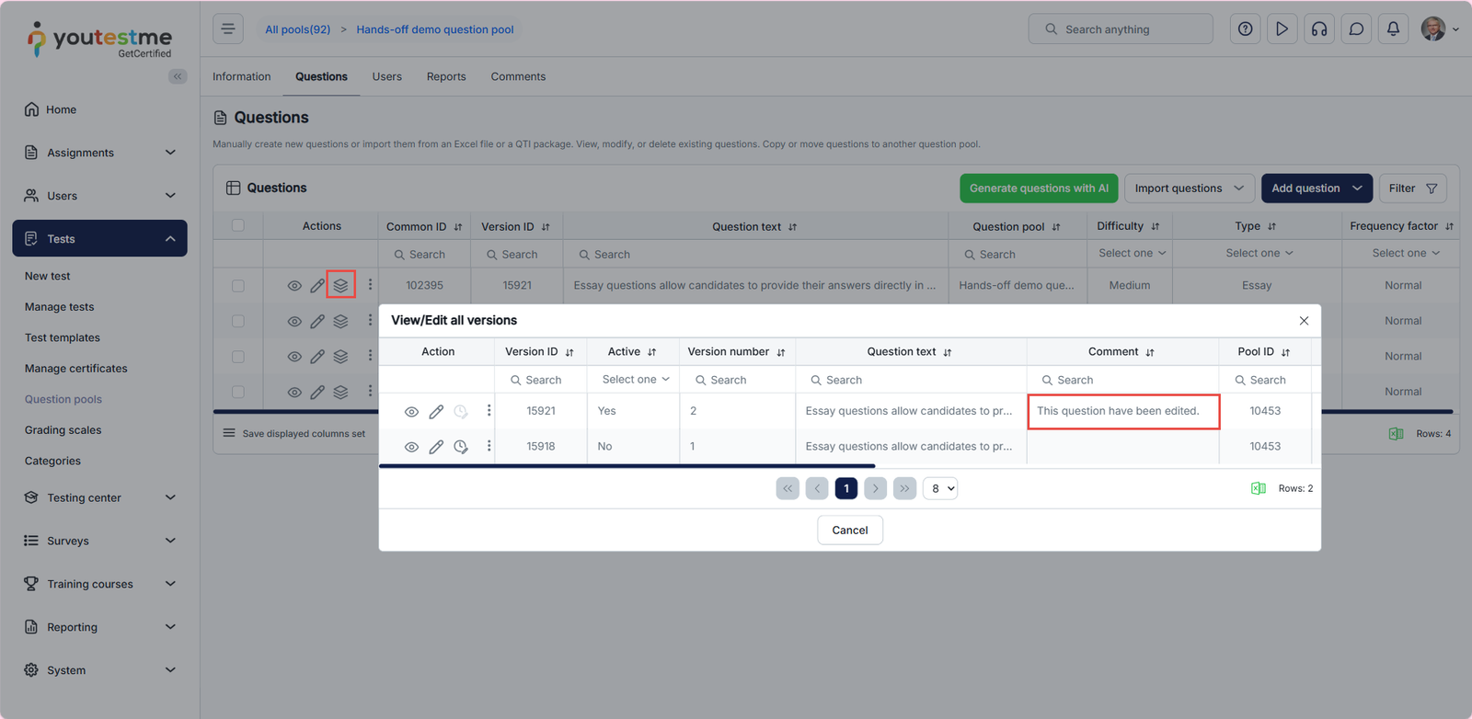Click the versions stack icon for question 102395
The width and height of the screenshot is (1472, 719).
[340, 285]
